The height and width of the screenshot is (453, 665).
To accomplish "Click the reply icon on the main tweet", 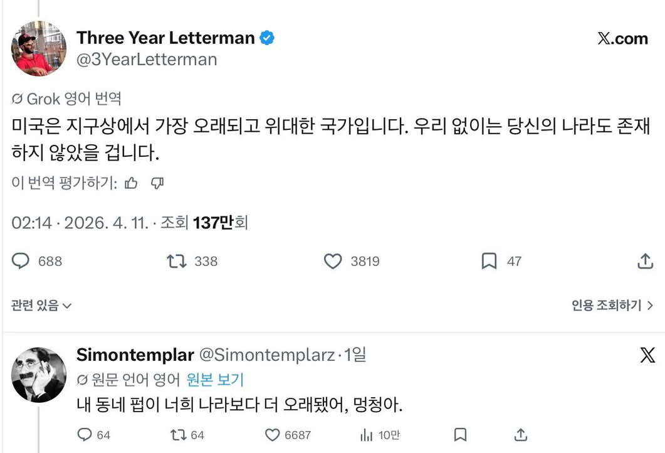I will click(x=21, y=262).
